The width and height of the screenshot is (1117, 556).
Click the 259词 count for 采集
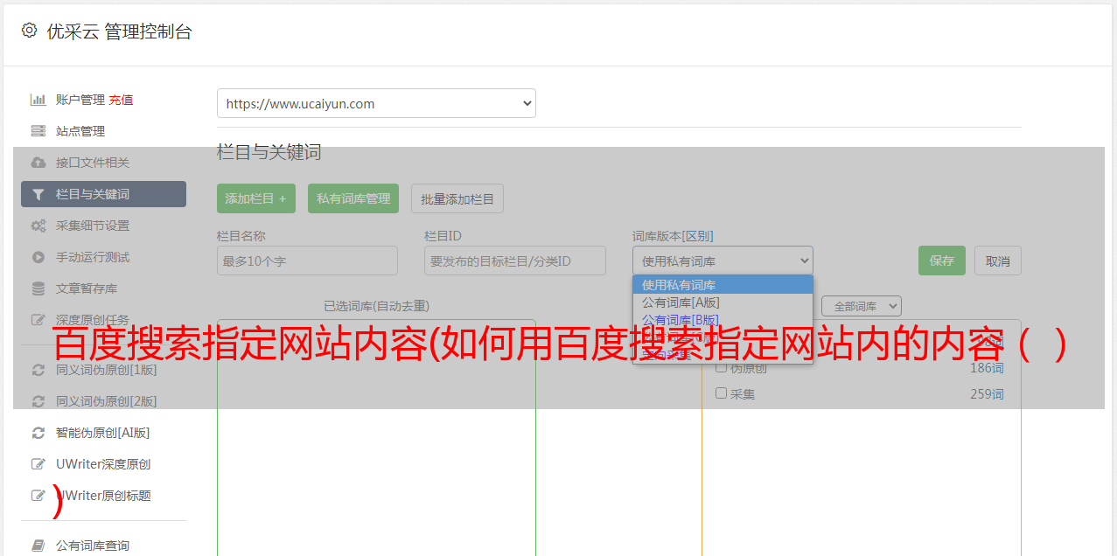click(x=987, y=394)
